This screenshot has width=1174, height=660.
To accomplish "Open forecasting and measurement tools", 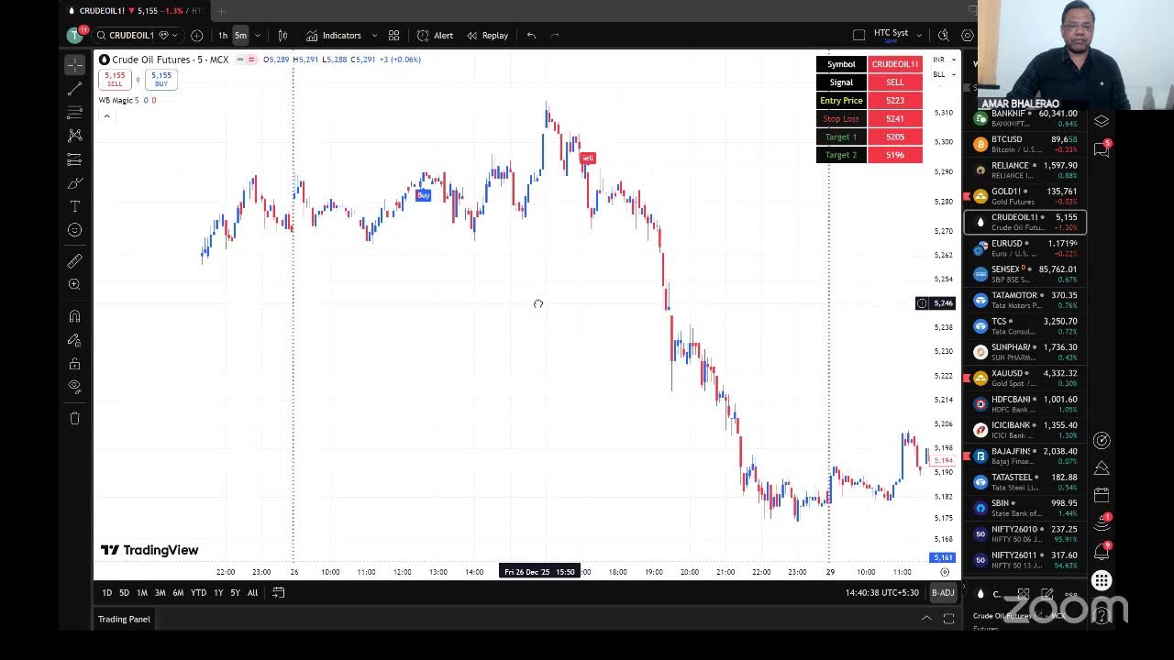I will point(74,159).
